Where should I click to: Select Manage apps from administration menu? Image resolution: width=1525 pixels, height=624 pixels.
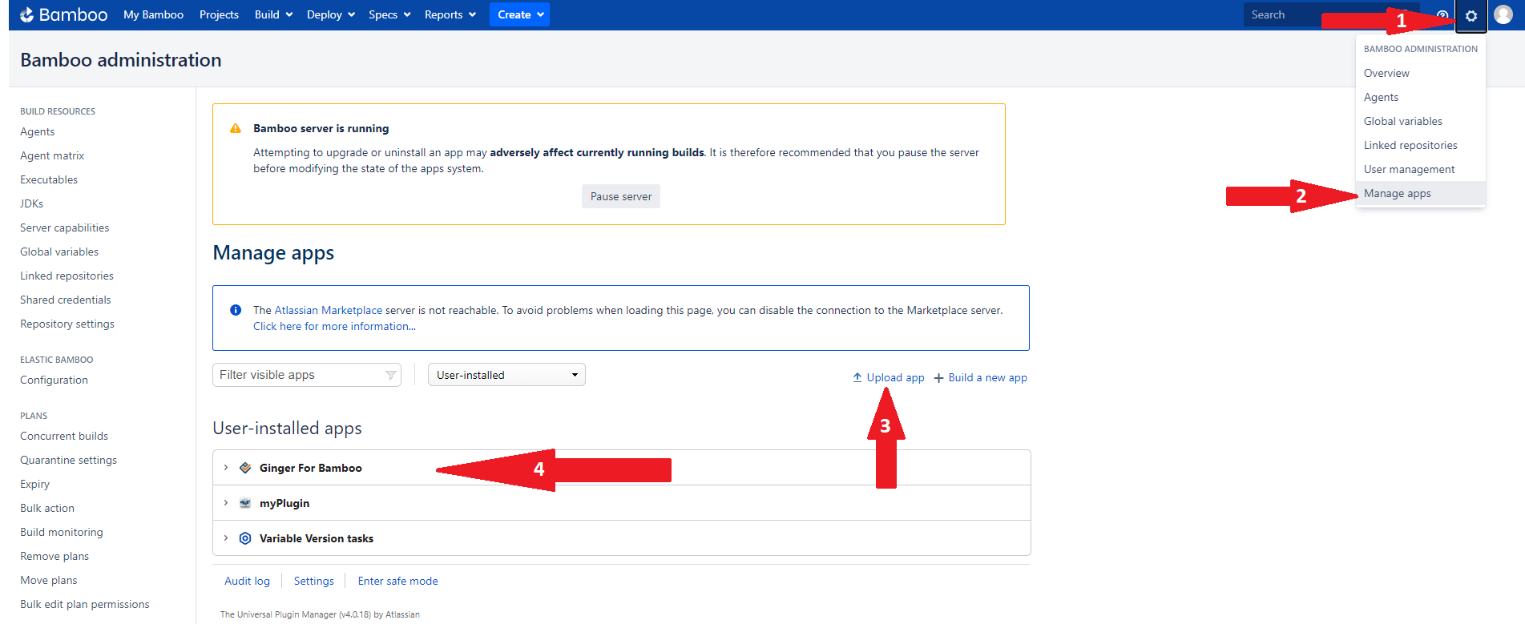pos(1397,193)
